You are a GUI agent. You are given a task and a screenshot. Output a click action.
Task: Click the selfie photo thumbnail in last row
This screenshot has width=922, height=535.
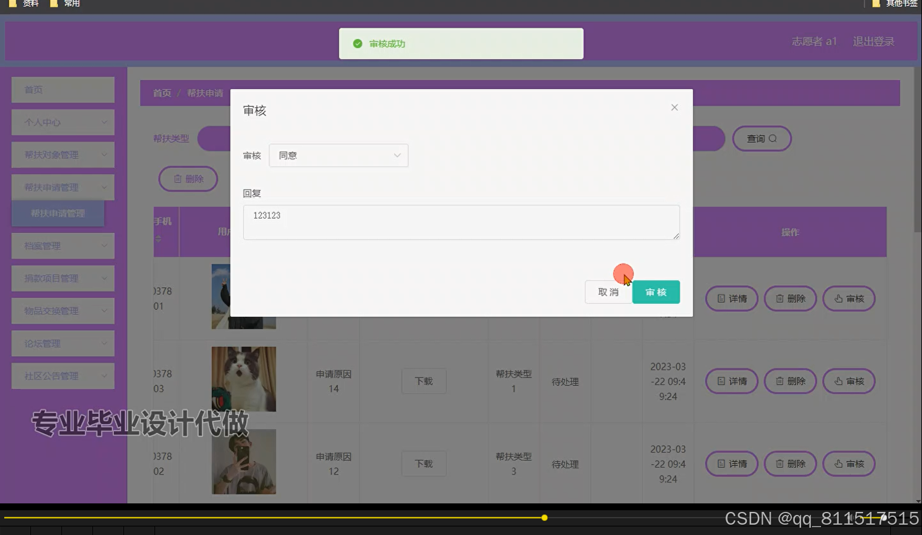click(x=243, y=462)
